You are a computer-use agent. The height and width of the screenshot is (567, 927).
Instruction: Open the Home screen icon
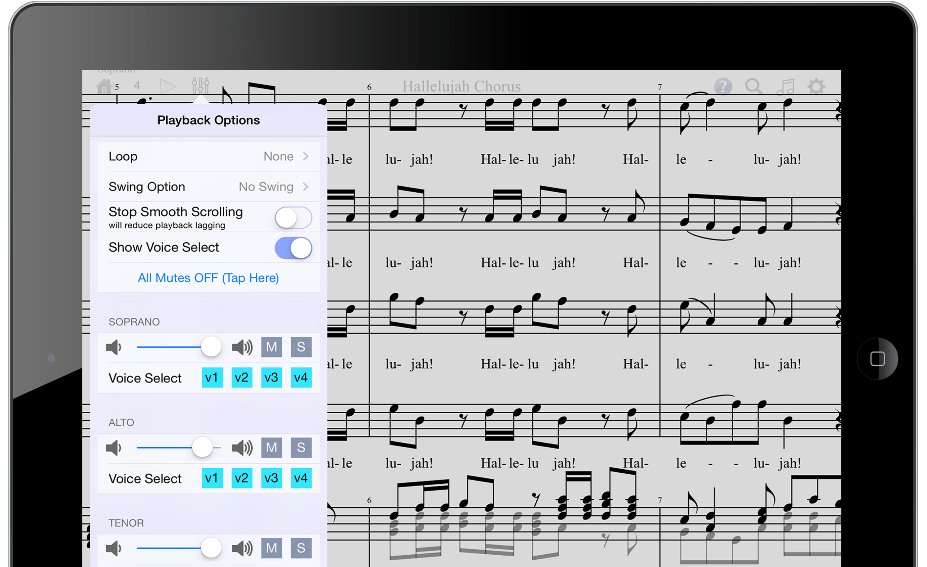coord(103,86)
